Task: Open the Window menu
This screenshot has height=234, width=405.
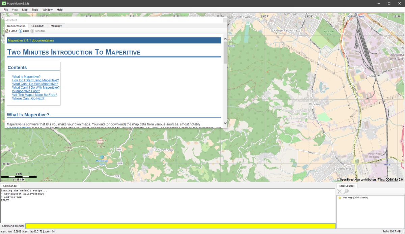Action: [47, 10]
